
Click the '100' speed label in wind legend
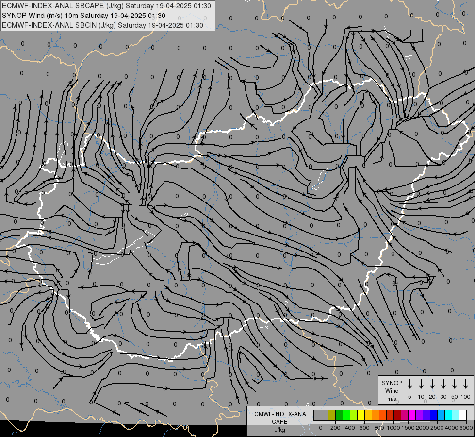point(466,397)
